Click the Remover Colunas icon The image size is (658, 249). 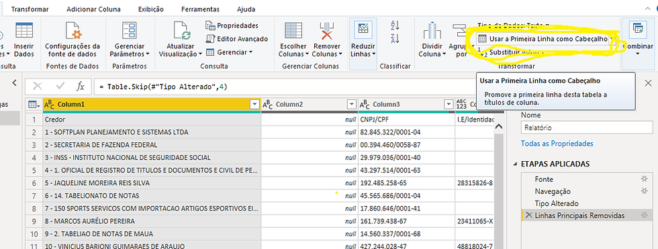(327, 30)
